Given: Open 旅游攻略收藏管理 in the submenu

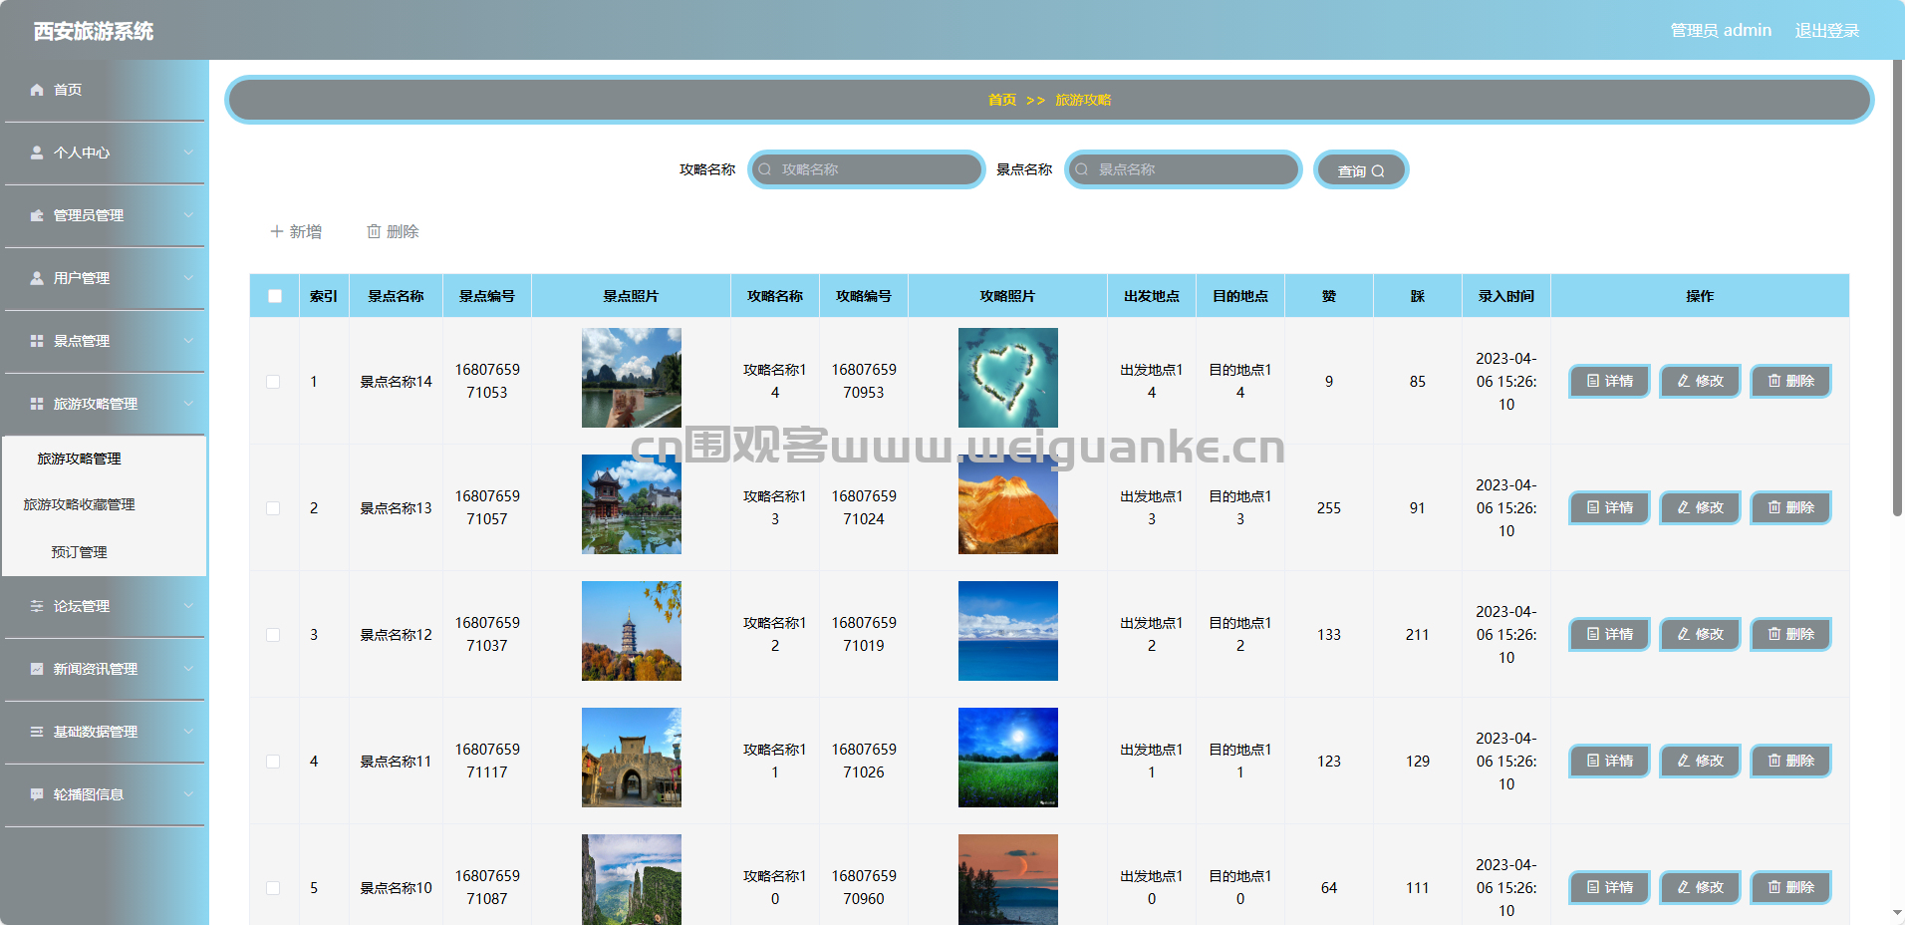Looking at the screenshot, I should pos(79,504).
